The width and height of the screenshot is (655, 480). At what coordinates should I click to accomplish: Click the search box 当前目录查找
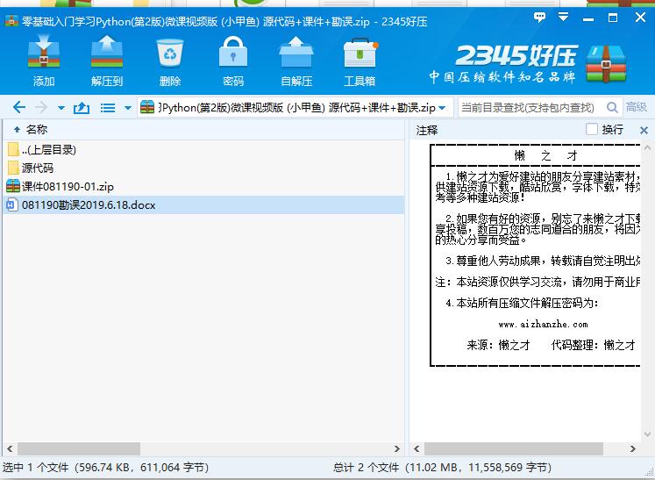point(530,108)
